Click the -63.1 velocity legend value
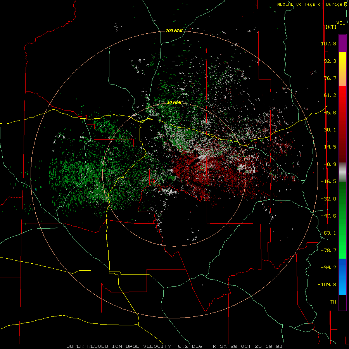Viewport: 349px width, 349px height. (328, 233)
